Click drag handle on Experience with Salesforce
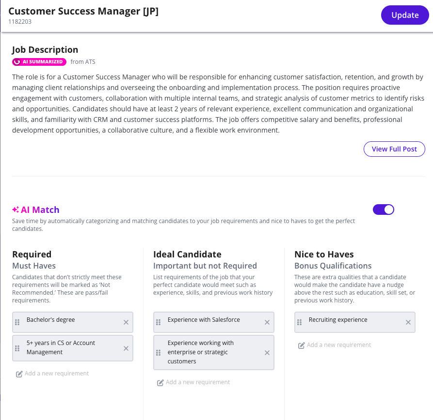Viewport: 433px width, 420px height. pos(159,322)
